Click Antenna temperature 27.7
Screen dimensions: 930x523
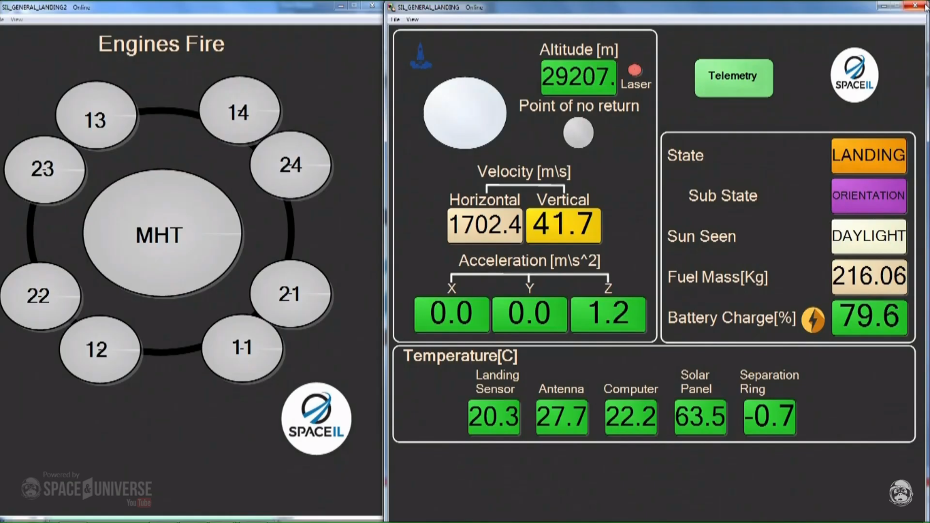click(x=562, y=417)
